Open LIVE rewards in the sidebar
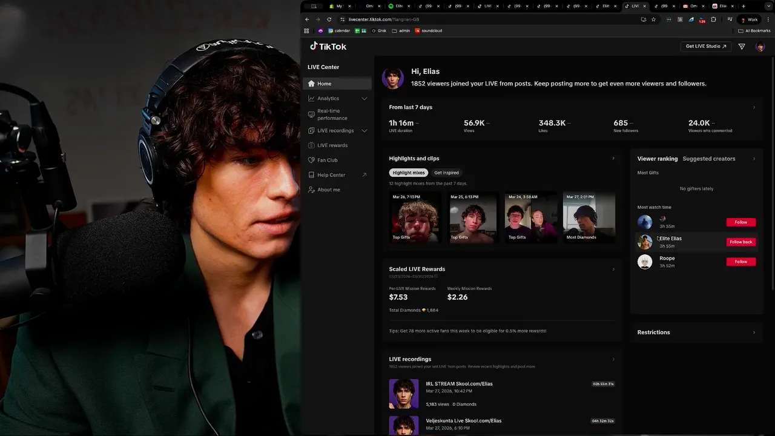Viewport: 775px width, 436px height. 337,145
